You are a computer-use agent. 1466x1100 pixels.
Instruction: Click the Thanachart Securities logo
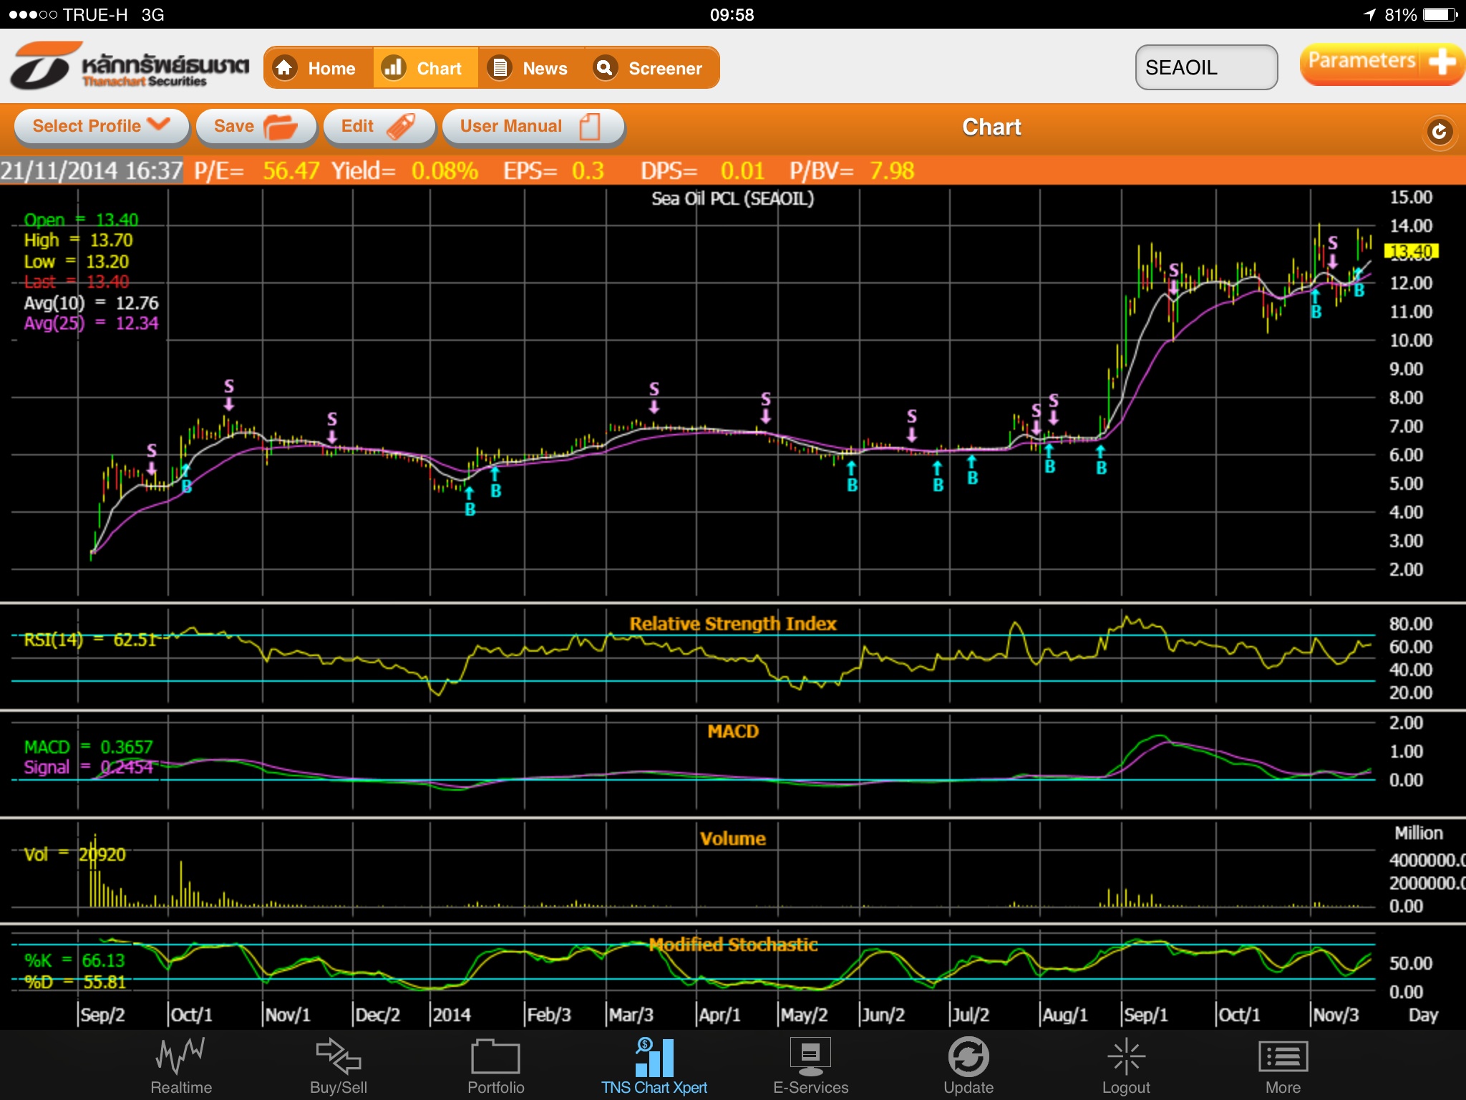click(x=129, y=66)
